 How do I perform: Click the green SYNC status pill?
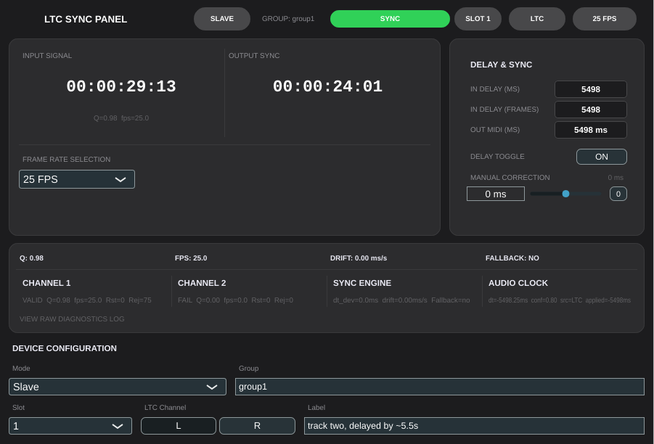pos(390,19)
